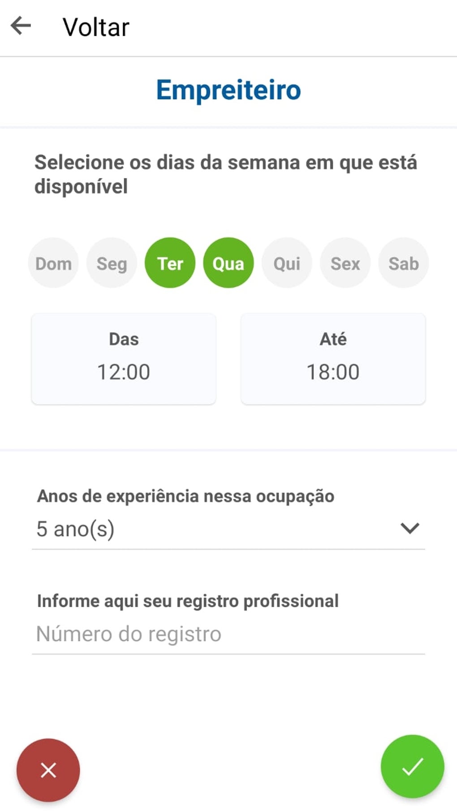The image size is (457, 812).
Task: Focus the Número do registro field
Action: (228, 634)
